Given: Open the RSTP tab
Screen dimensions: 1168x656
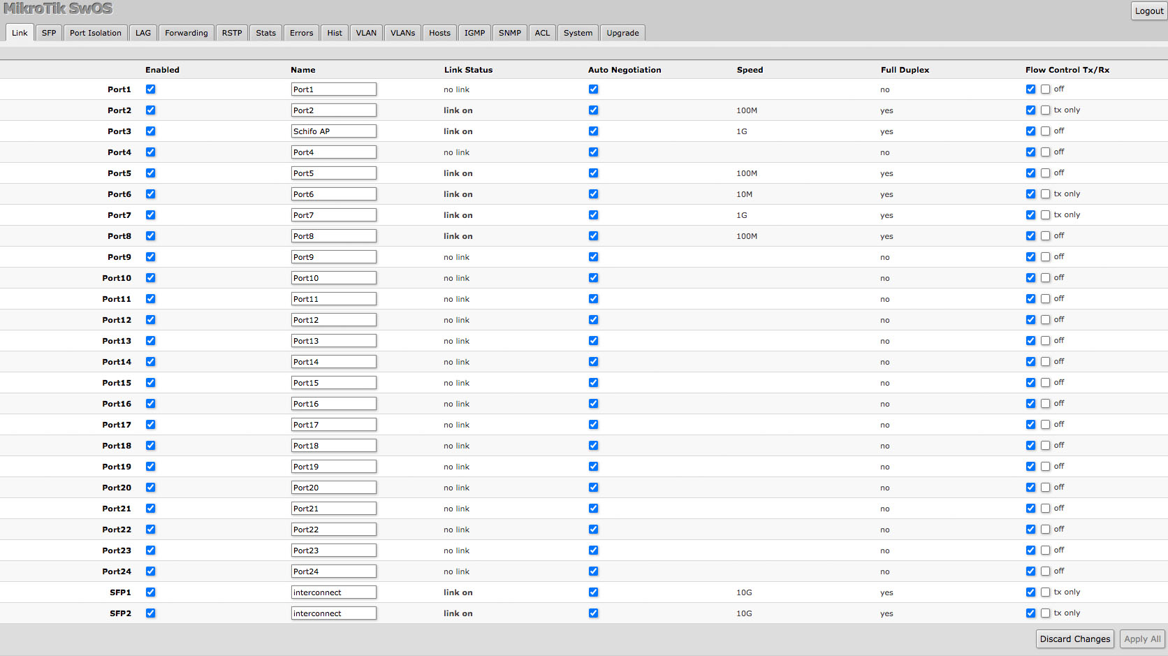Looking at the screenshot, I should pyautogui.click(x=232, y=33).
